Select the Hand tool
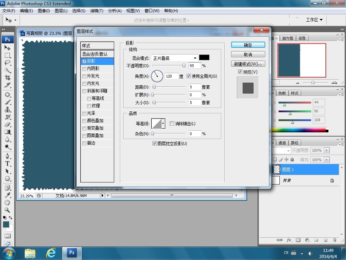 point(7,202)
